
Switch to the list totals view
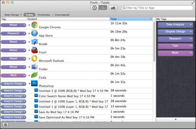[x=103, y=8]
